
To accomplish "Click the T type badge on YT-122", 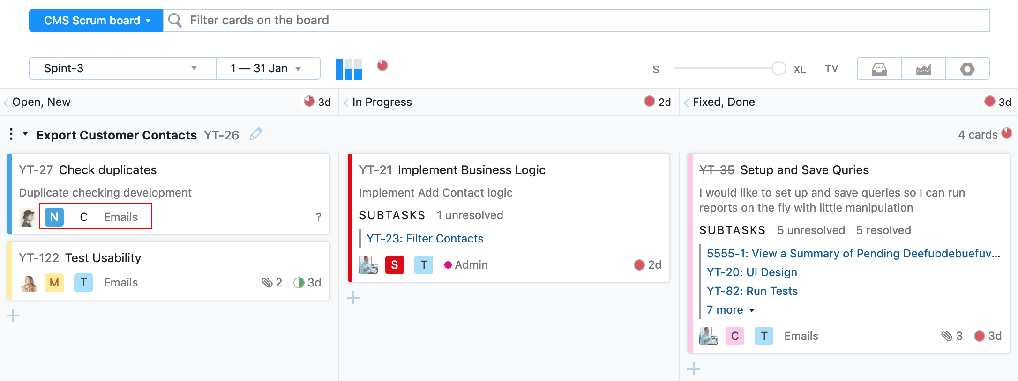I will 83,283.
